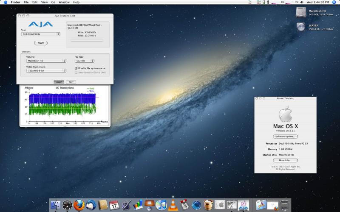Click the green Read legend label
Image resolution: width=340 pixels, height=212 pixels.
pyautogui.click(x=91, y=89)
